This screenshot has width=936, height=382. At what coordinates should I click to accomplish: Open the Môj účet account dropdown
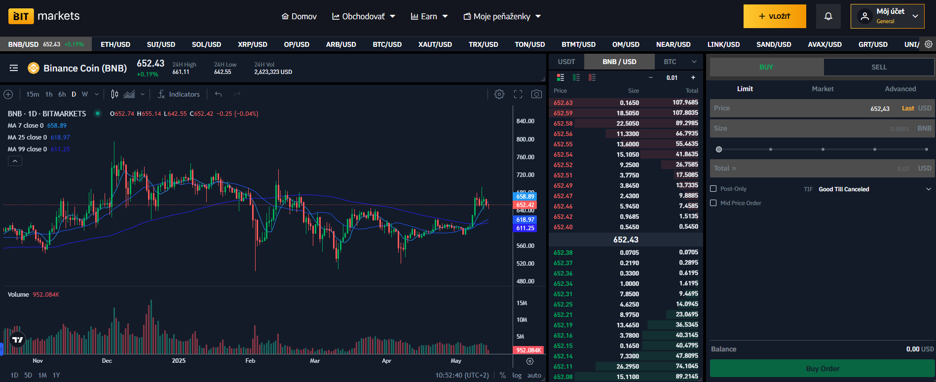point(887,16)
